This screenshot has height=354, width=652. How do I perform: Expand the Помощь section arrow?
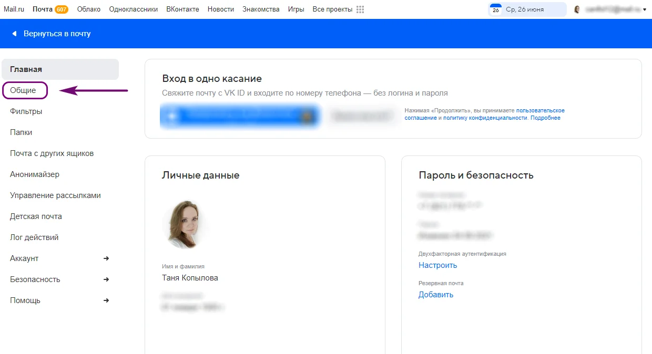(x=106, y=300)
